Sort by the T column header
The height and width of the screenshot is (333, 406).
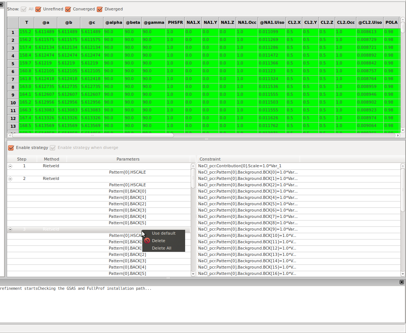[26, 22]
